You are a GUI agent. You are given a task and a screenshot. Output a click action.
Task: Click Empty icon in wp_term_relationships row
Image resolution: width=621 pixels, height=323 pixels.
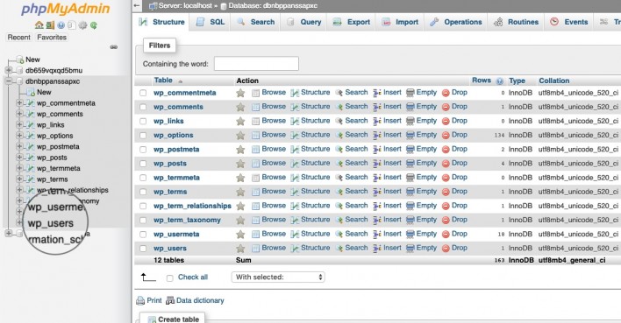point(410,206)
